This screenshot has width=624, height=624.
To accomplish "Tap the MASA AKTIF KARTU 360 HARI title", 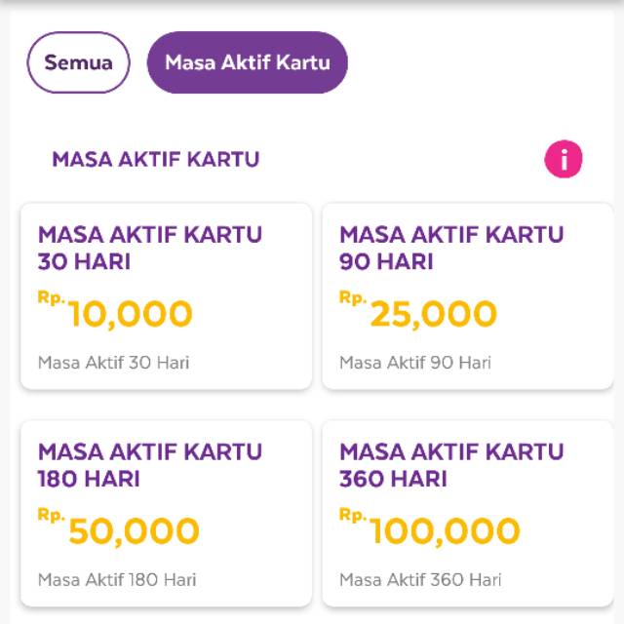I will [x=451, y=465].
